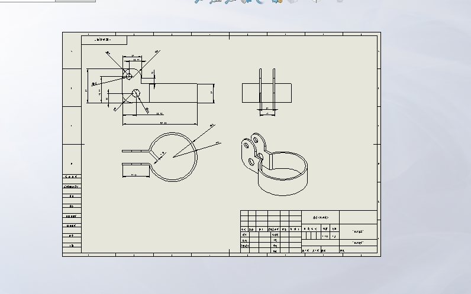The image size is (471, 294).
Task: Click the upper small hole in the front view
Action: click(128, 76)
